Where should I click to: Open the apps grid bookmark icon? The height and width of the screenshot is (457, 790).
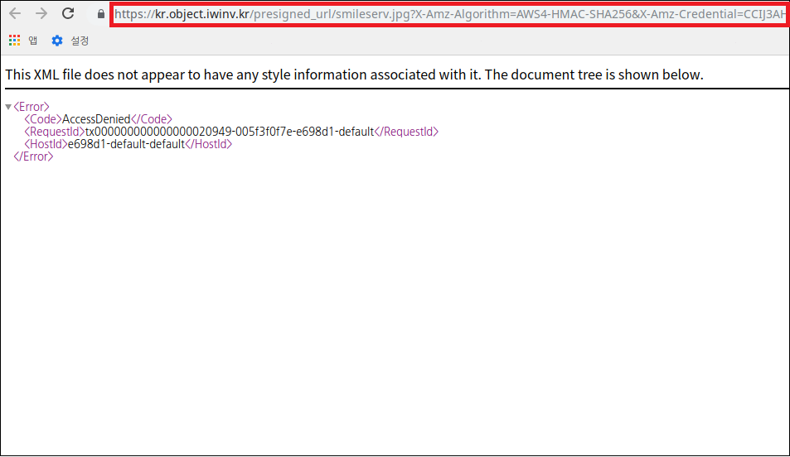pyautogui.click(x=15, y=41)
